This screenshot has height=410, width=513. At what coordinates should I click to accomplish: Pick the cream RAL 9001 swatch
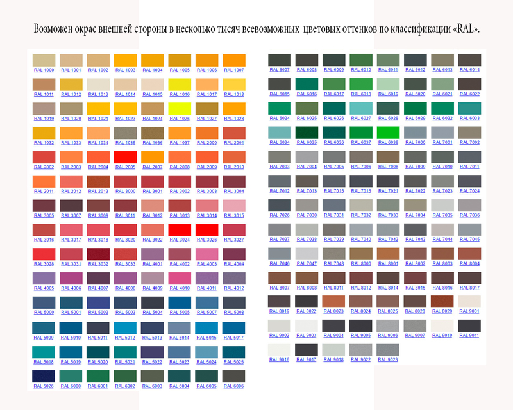[469, 302]
